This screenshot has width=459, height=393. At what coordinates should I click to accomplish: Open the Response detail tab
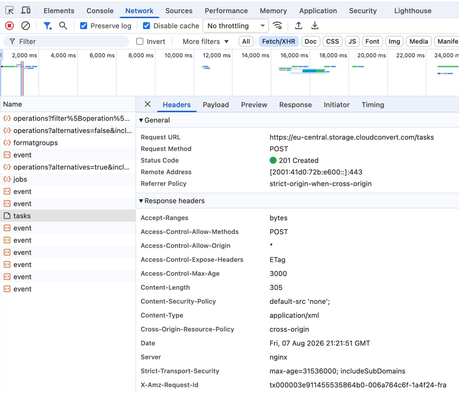point(295,105)
